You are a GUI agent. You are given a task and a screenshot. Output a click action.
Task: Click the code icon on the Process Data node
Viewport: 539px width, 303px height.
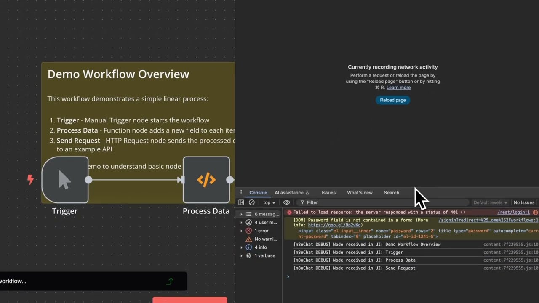point(206,180)
